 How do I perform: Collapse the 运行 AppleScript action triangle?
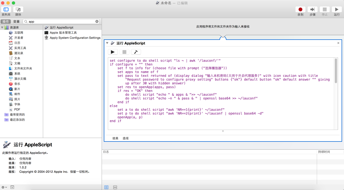tap(107, 43)
